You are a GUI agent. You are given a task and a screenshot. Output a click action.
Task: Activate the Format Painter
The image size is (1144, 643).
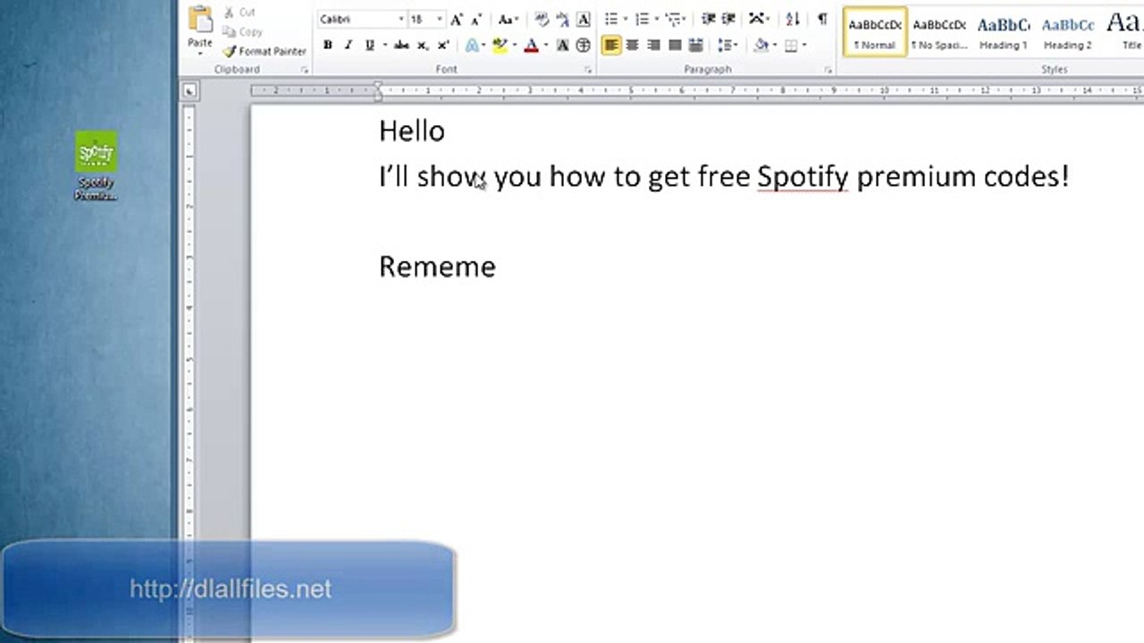pyautogui.click(x=265, y=52)
